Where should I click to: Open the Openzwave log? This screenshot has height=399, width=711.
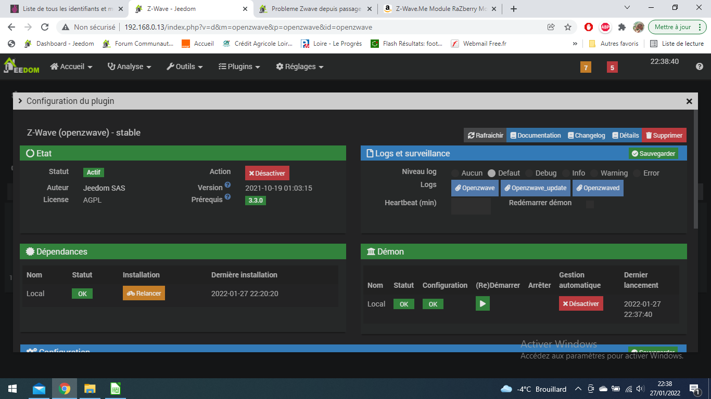pos(475,188)
